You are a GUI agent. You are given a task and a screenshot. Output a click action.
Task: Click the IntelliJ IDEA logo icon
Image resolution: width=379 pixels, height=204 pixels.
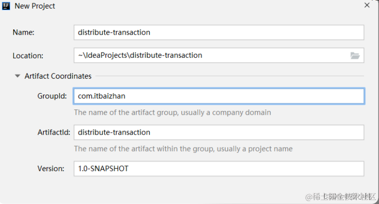(6, 6)
